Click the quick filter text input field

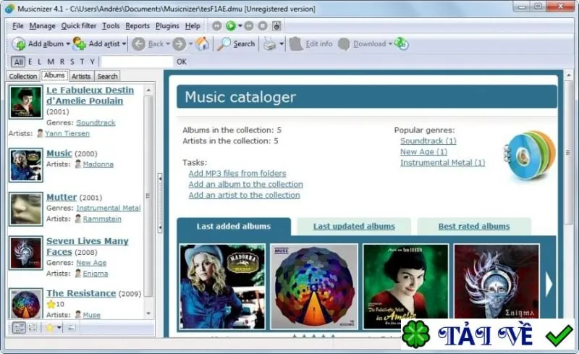(x=137, y=62)
